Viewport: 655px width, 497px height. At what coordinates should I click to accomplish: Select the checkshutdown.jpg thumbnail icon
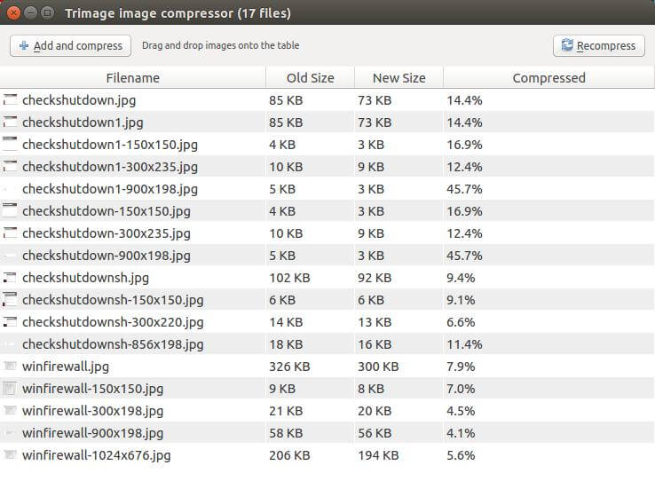click(x=10, y=99)
